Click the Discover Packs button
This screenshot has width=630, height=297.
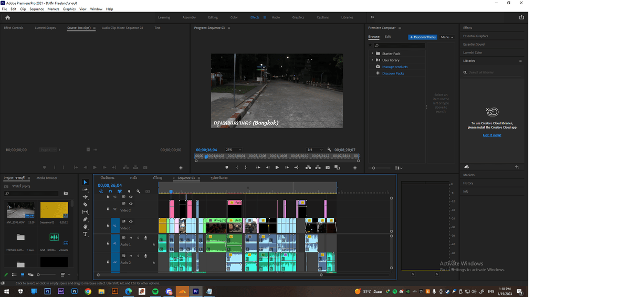423,37
